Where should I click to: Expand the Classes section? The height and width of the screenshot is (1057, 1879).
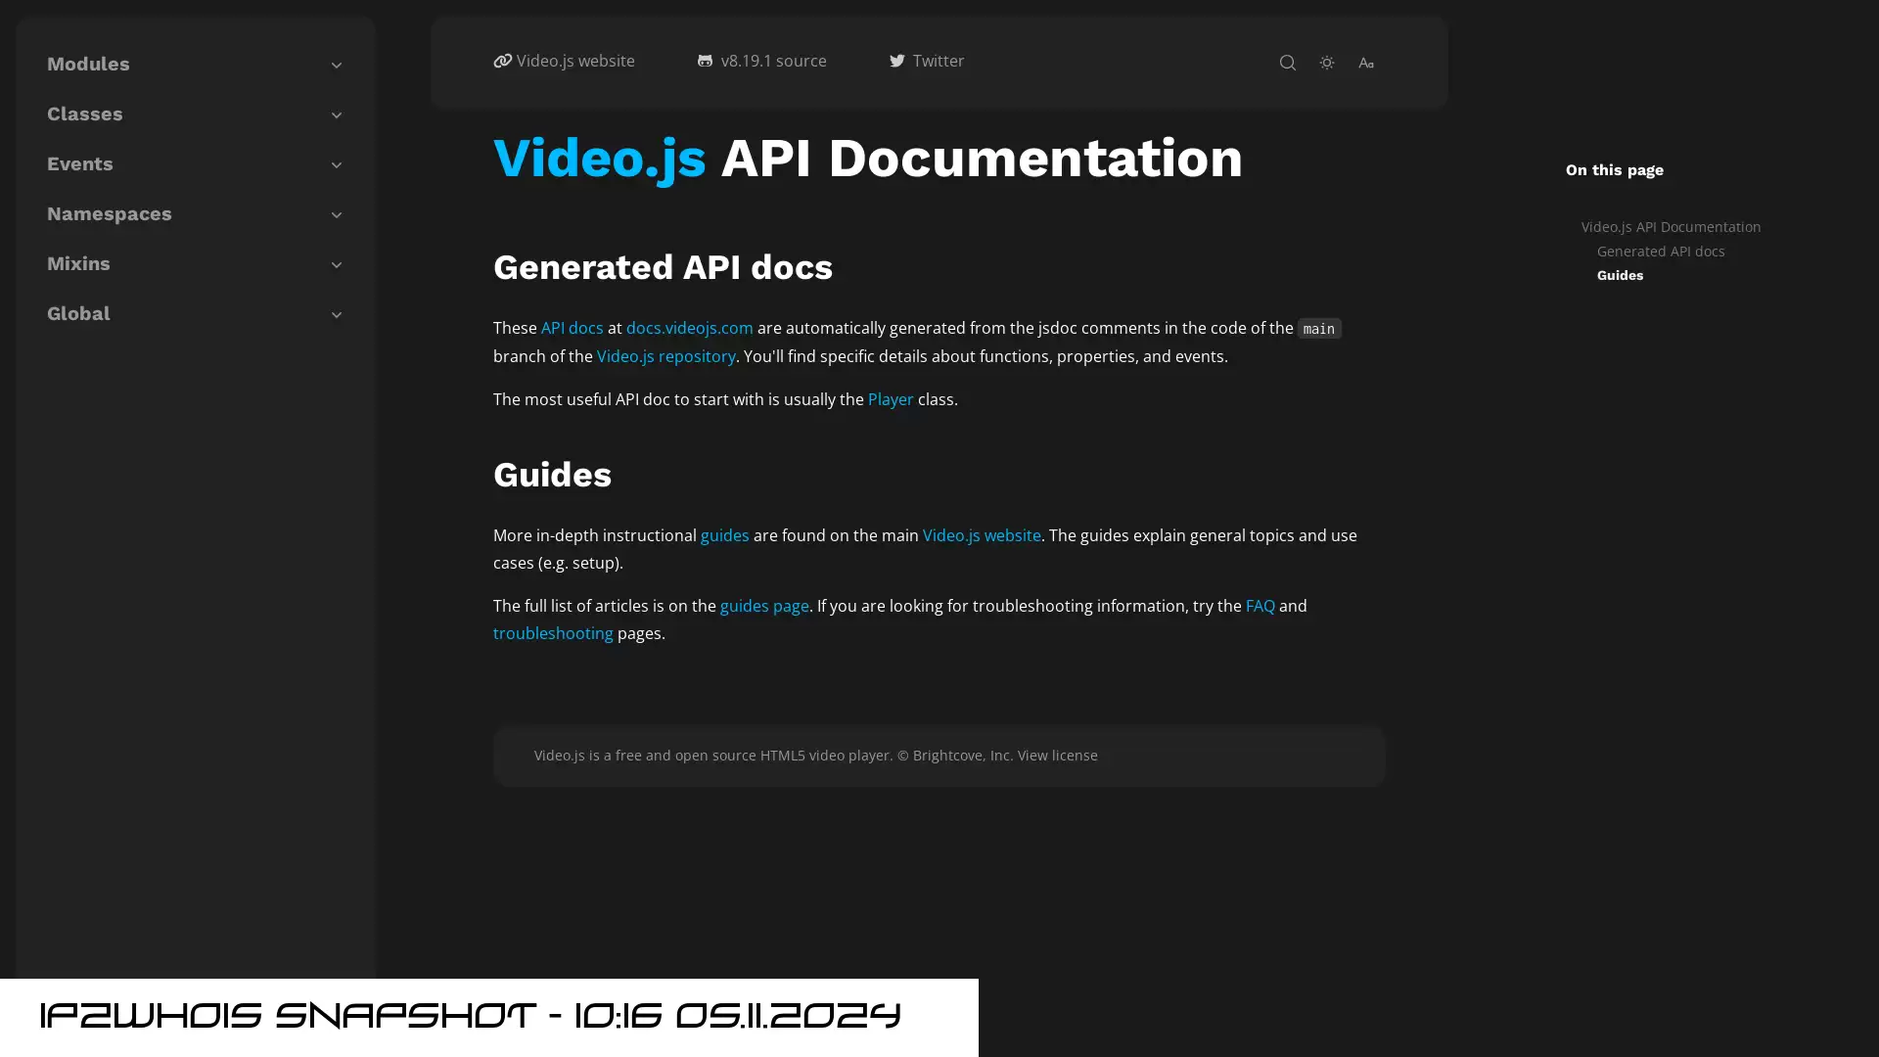(338, 114)
